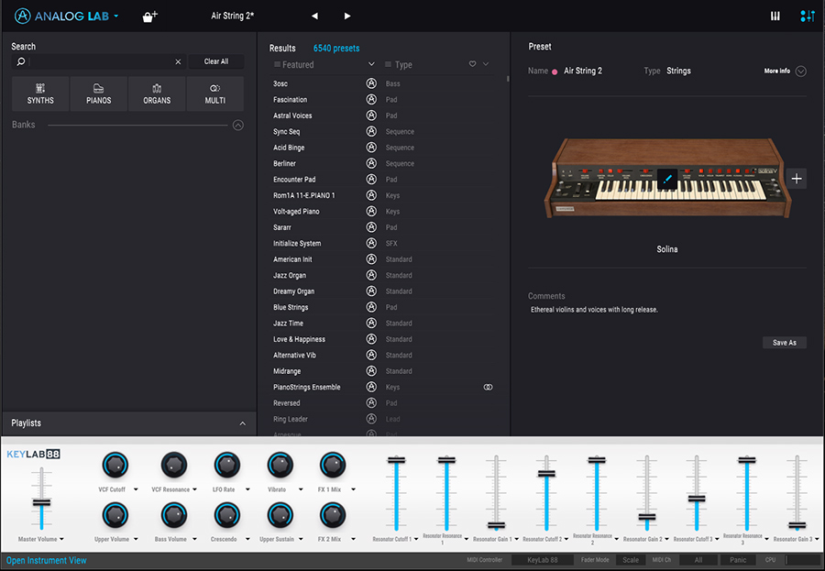The image size is (825, 571).
Task: Click the Arturia icon on Jazz Organ row
Action: pyautogui.click(x=371, y=275)
